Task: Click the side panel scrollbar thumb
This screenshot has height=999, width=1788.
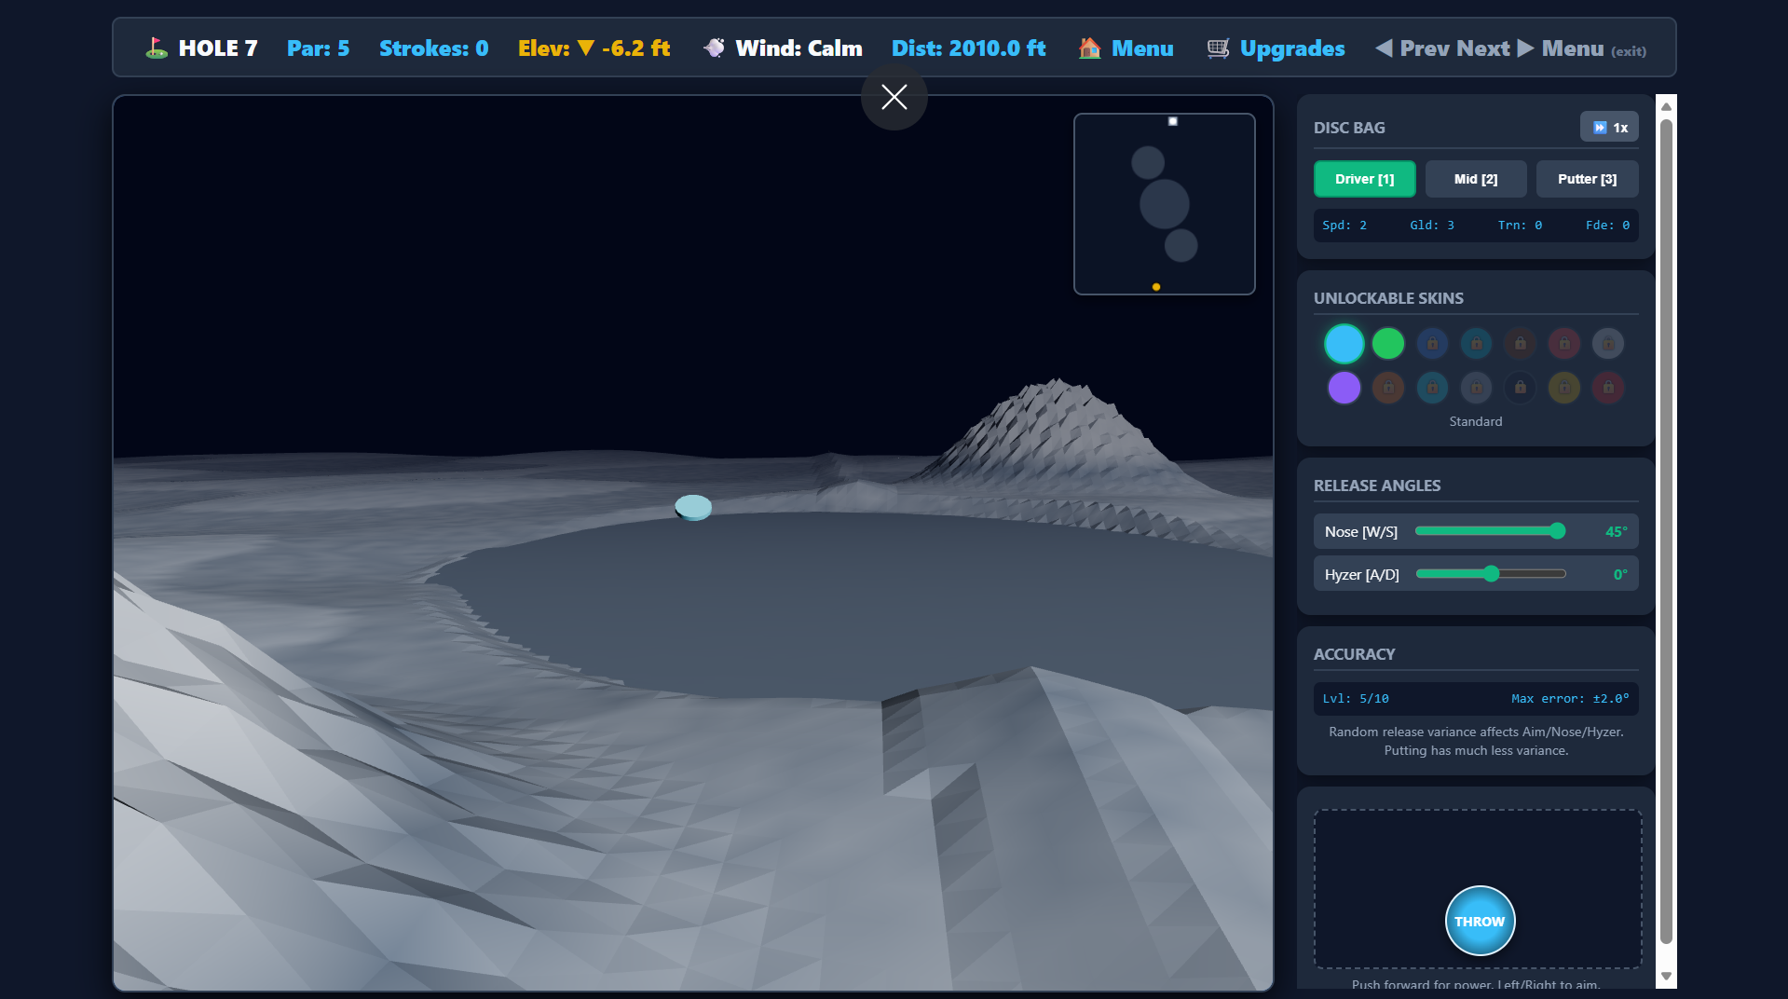Action: 1666,531
